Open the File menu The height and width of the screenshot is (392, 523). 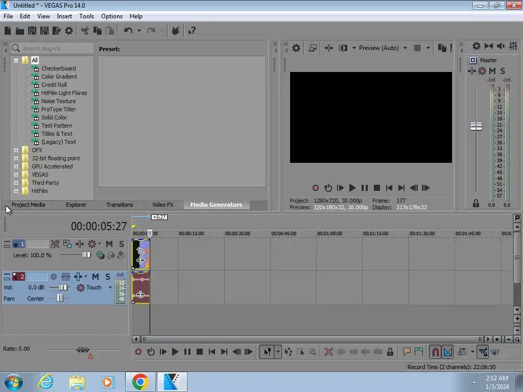[8, 16]
